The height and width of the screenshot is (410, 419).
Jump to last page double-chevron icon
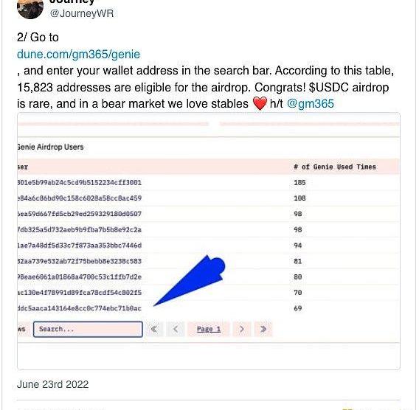click(x=263, y=329)
